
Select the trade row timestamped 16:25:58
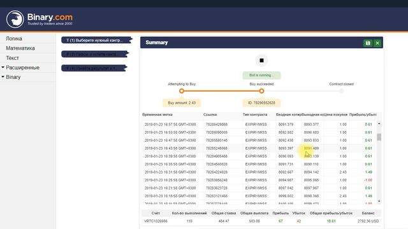point(259,180)
